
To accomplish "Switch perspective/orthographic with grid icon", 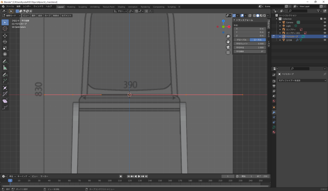I will [x=228, y=53].
